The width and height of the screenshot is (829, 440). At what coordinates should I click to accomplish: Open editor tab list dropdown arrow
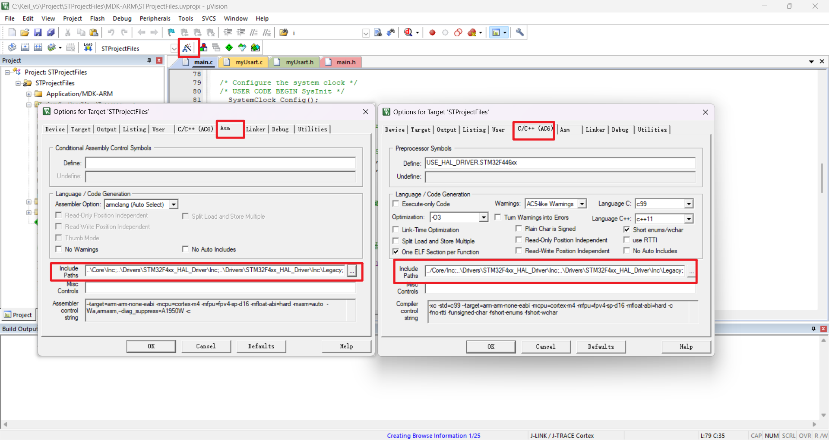811,62
